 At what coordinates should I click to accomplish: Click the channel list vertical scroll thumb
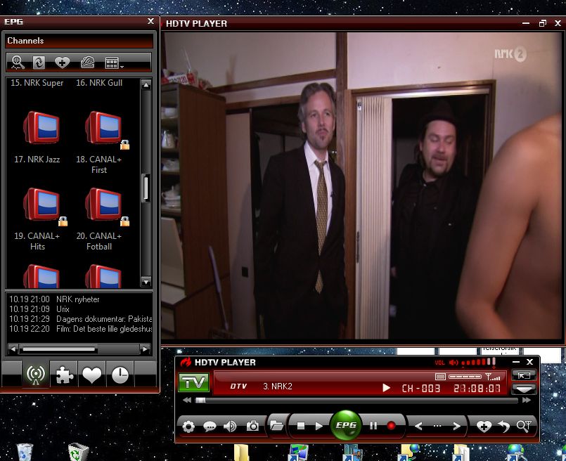(x=146, y=188)
